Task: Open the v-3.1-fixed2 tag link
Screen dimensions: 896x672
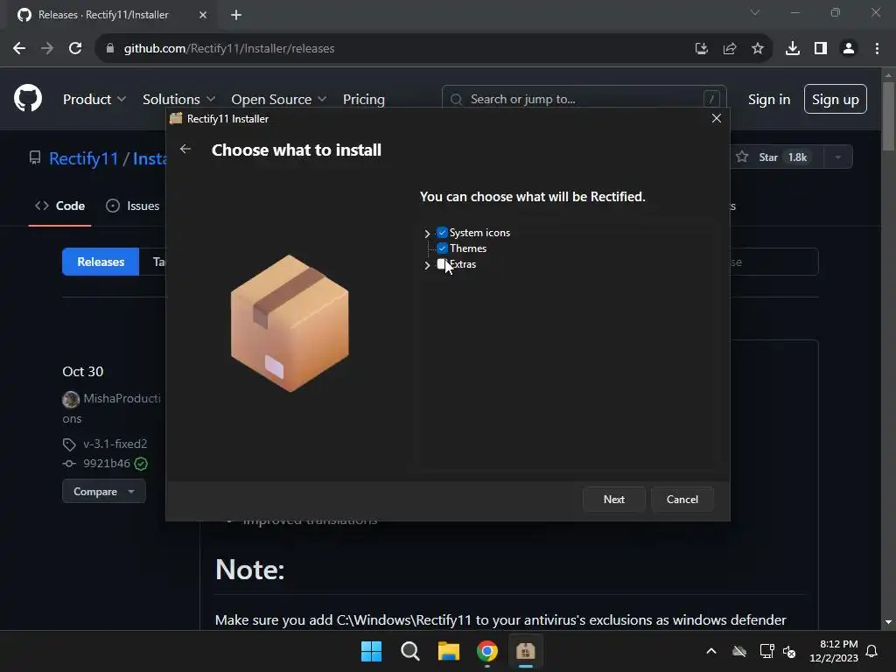Action: click(x=115, y=444)
